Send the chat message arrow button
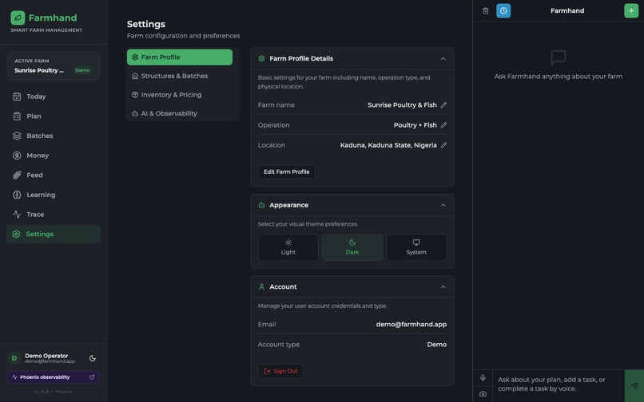Image resolution: width=644 pixels, height=402 pixels. (x=634, y=385)
